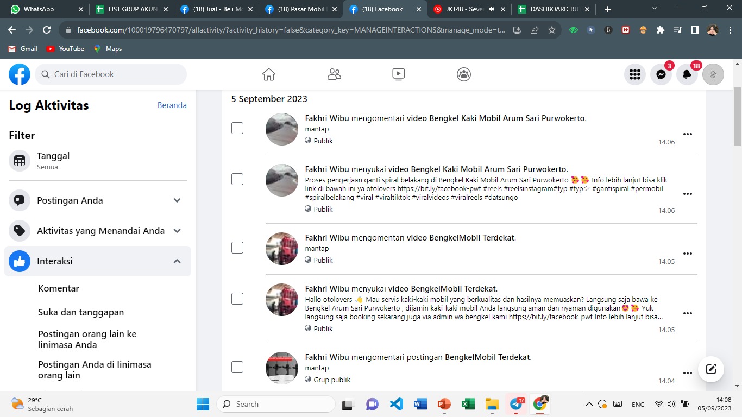Switch to the Jual - Beli Facebook tab
742x417 pixels.
(216, 9)
